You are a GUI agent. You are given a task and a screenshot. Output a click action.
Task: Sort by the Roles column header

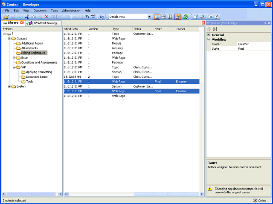click(143, 29)
